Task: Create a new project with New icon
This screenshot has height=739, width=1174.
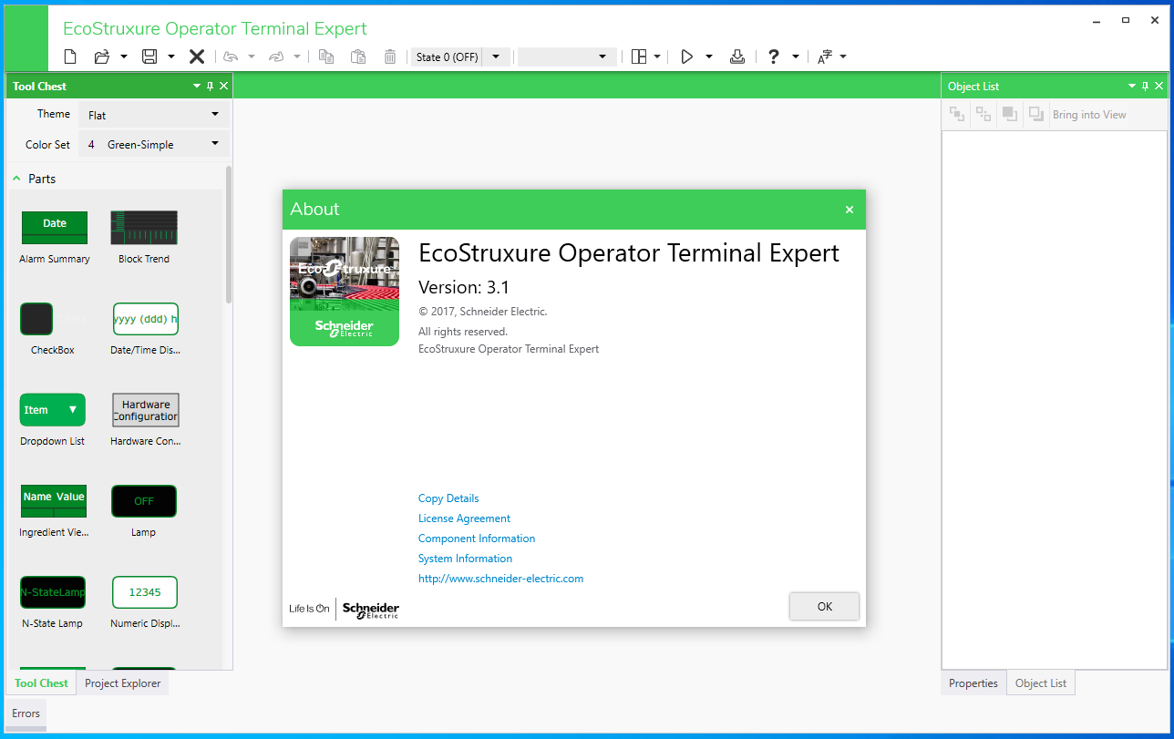Action: (x=70, y=56)
